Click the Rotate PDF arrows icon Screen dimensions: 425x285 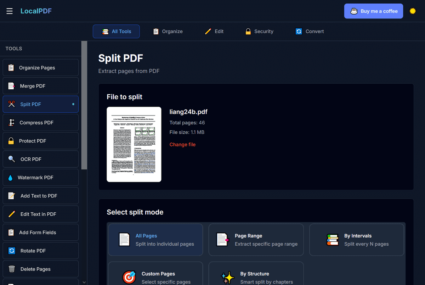[12, 251]
